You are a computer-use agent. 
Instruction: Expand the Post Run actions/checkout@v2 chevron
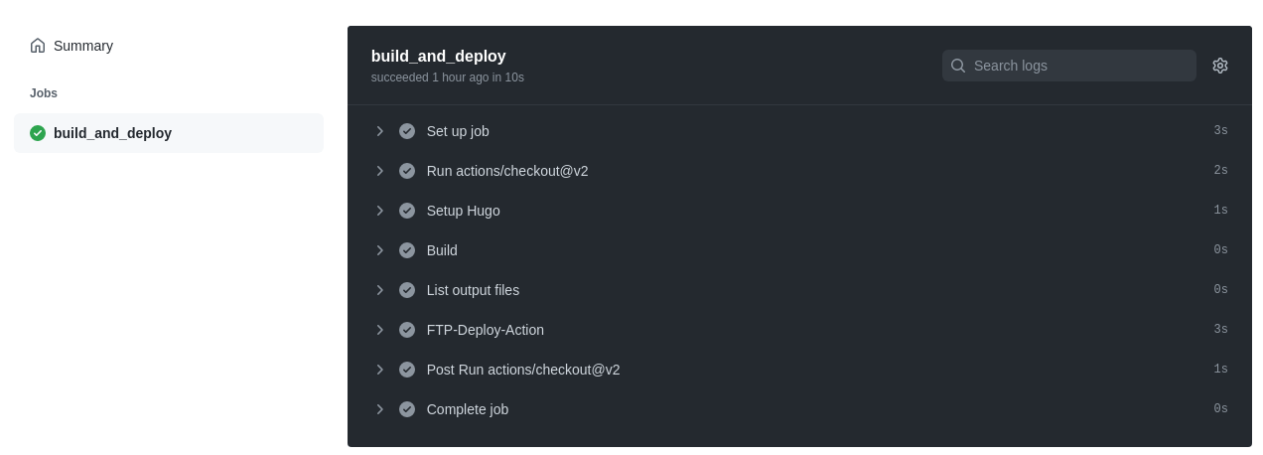(379, 370)
